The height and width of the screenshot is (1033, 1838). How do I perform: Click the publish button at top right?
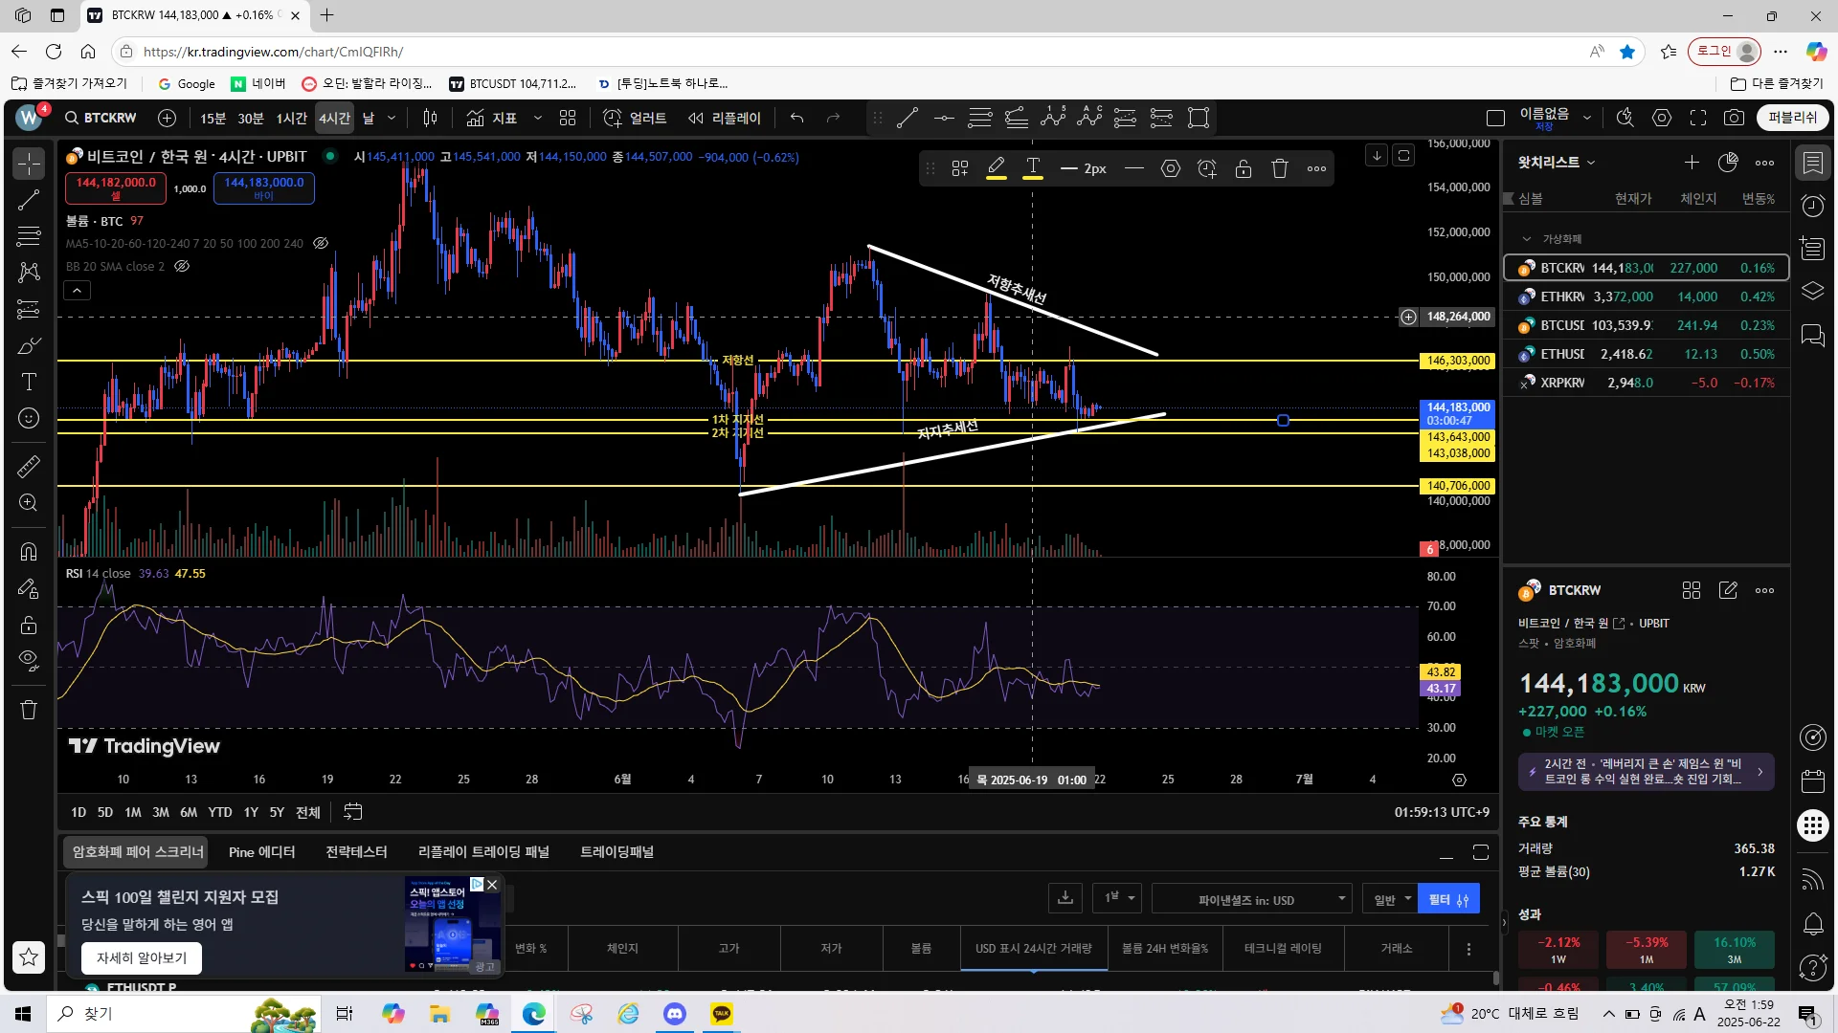click(1791, 118)
